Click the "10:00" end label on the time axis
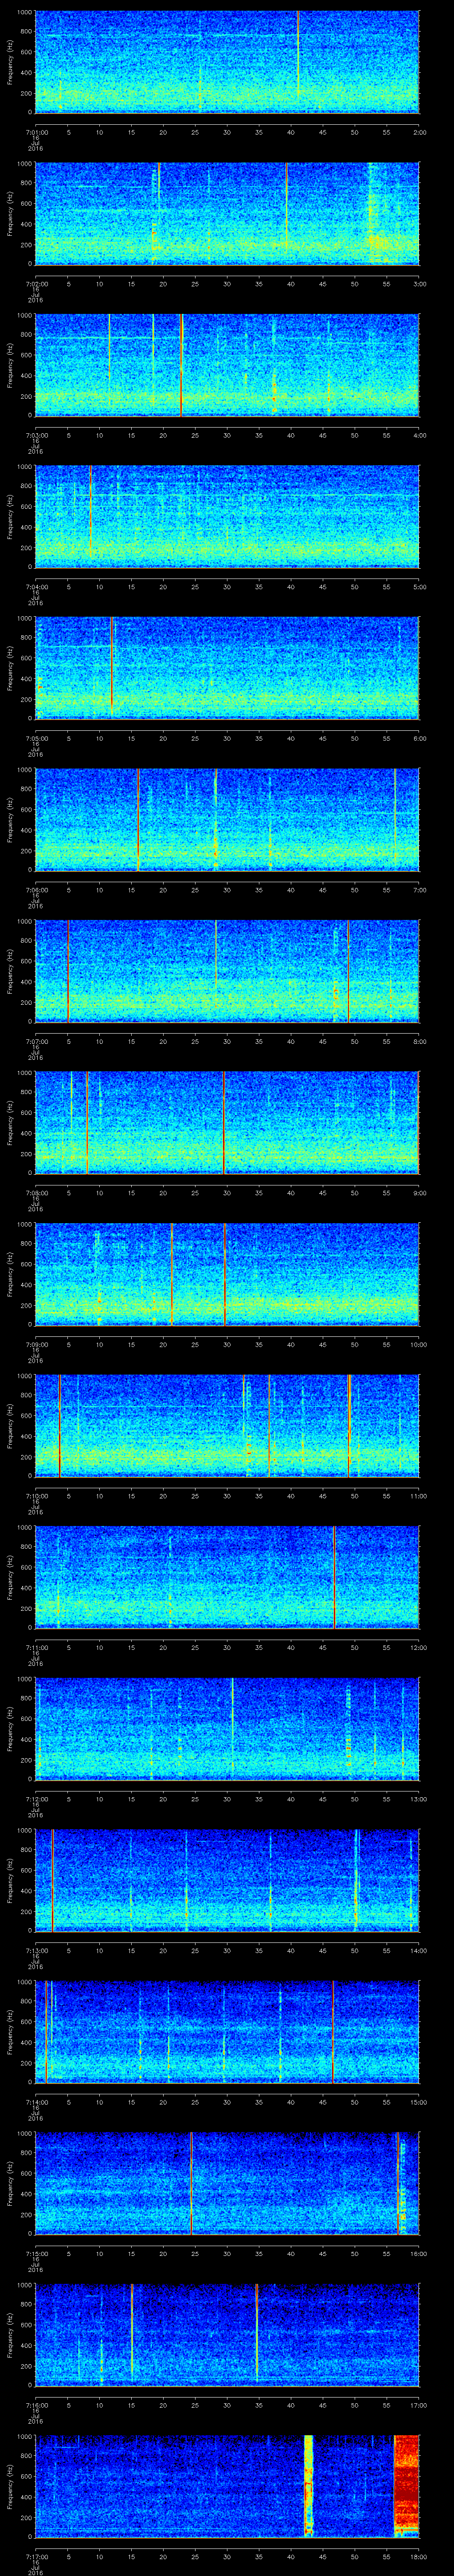454x2576 pixels. [x=418, y=1344]
